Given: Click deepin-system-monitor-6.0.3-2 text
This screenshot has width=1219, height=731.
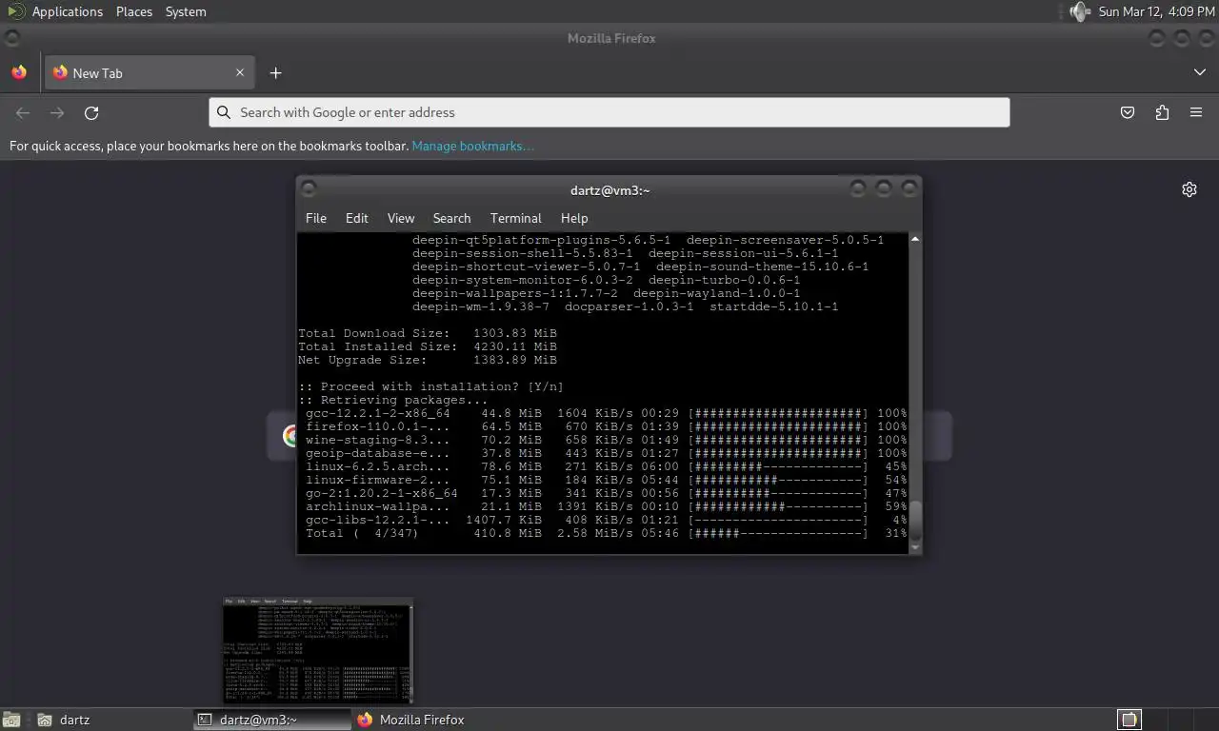Looking at the screenshot, I should coord(522,280).
